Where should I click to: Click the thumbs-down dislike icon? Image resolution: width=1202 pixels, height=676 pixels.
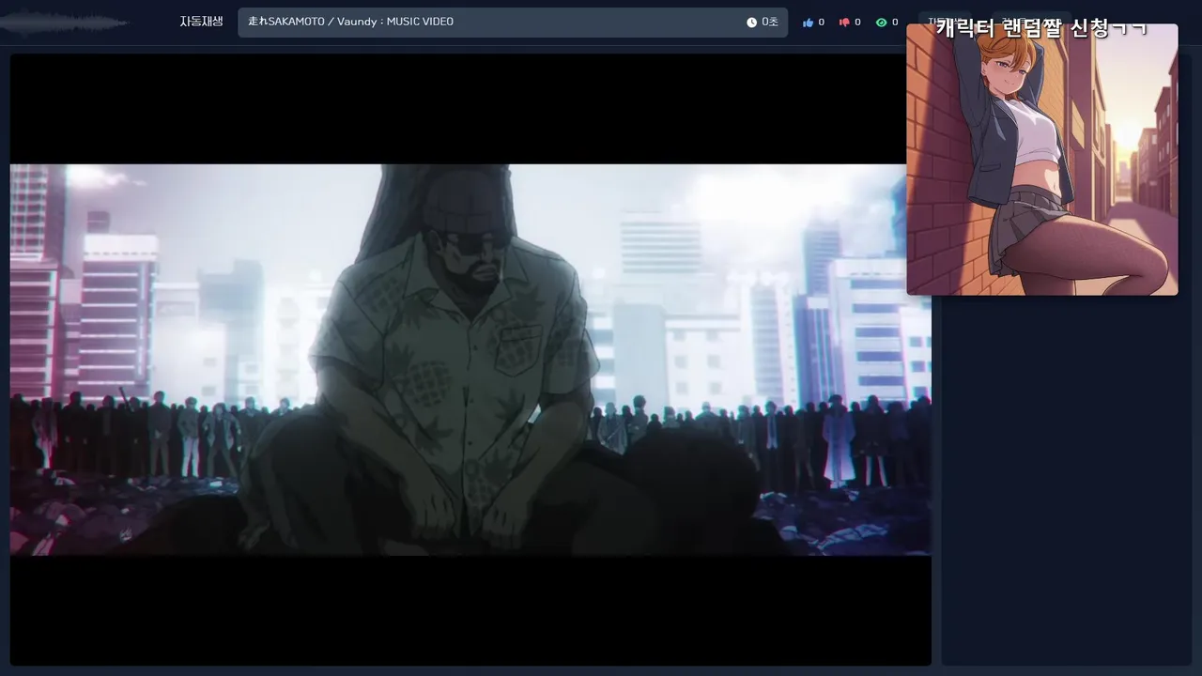coord(844,23)
